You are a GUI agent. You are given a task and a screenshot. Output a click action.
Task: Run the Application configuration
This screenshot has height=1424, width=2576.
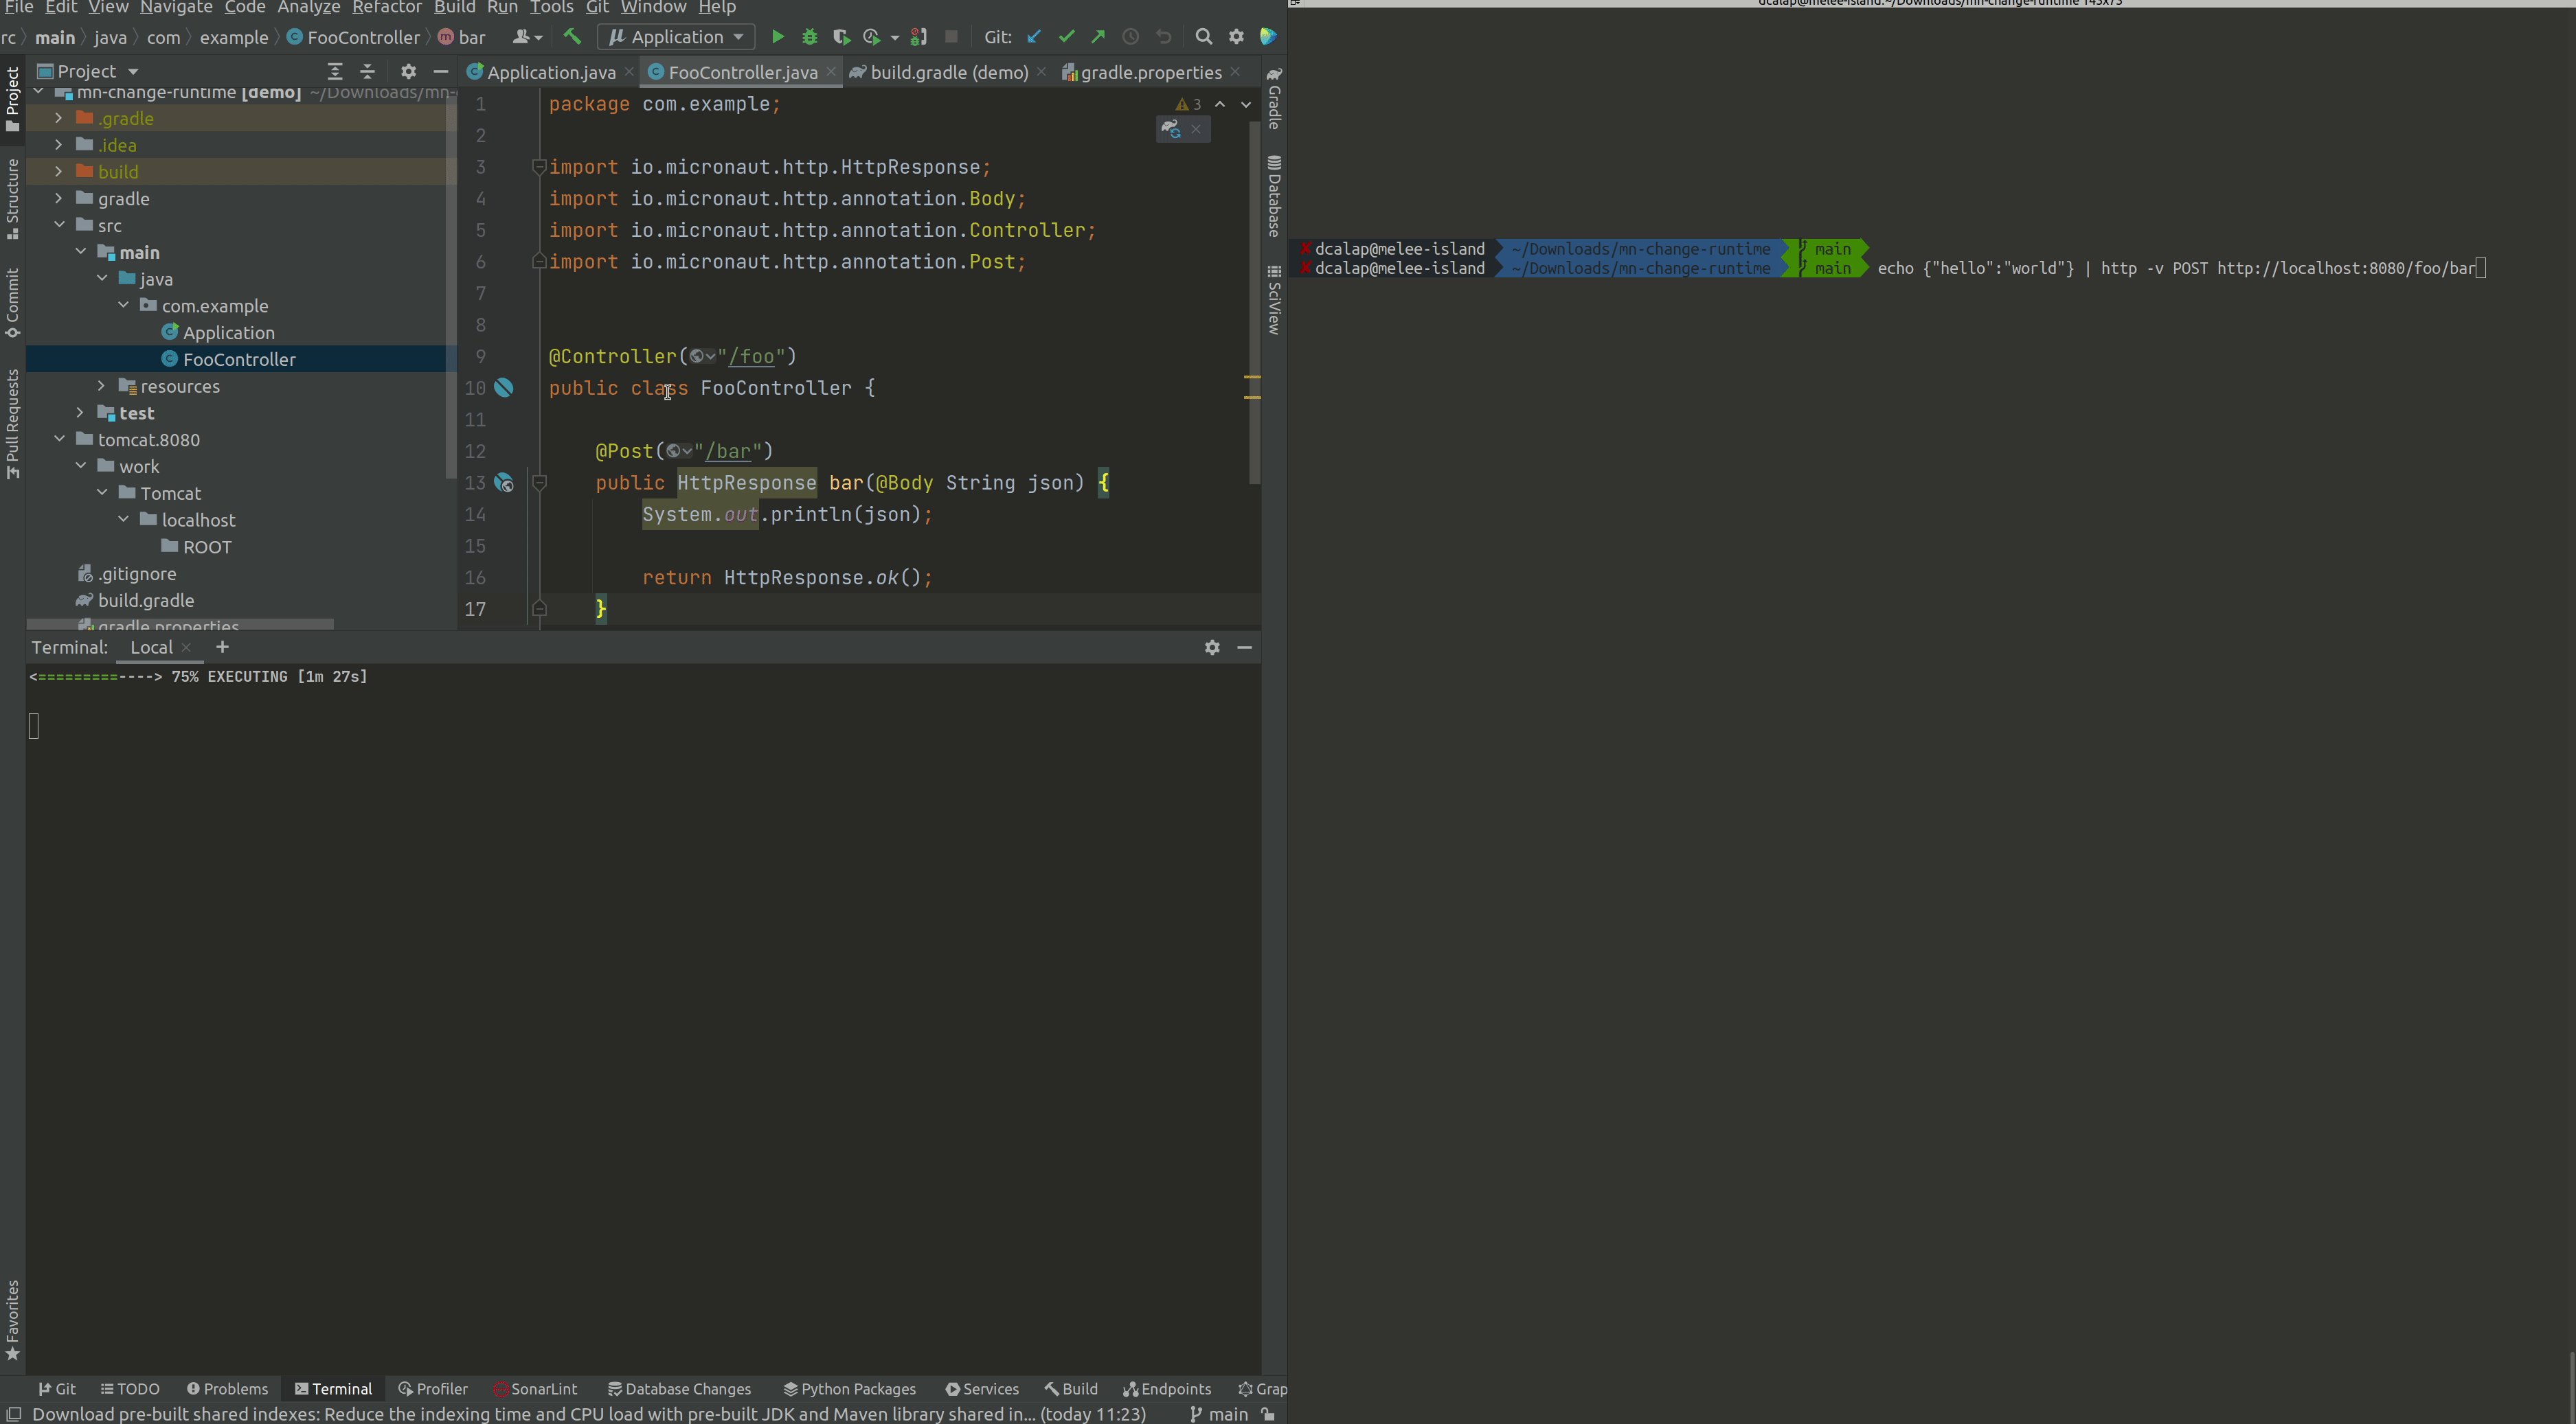(x=778, y=36)
